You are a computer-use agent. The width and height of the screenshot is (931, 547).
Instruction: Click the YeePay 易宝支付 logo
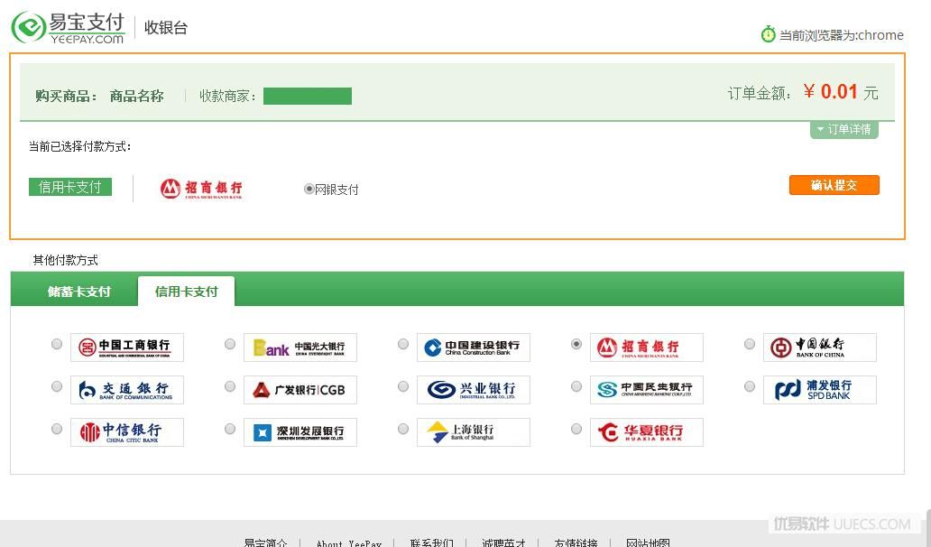[x=69, y=27]
